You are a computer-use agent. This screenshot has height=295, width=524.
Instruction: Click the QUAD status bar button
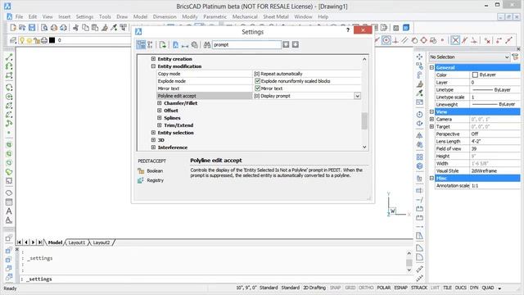pos(488,288)
